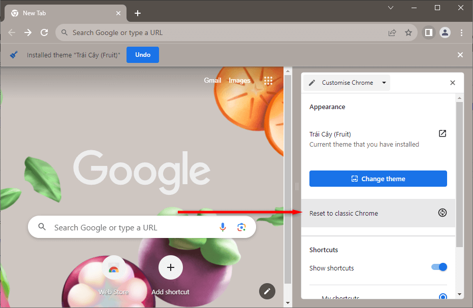Image resolution: width=473 pixels, height=308 pixels.
Task: Open the Google apps grid
Action: pyautogui.click(x=268, y=81)
